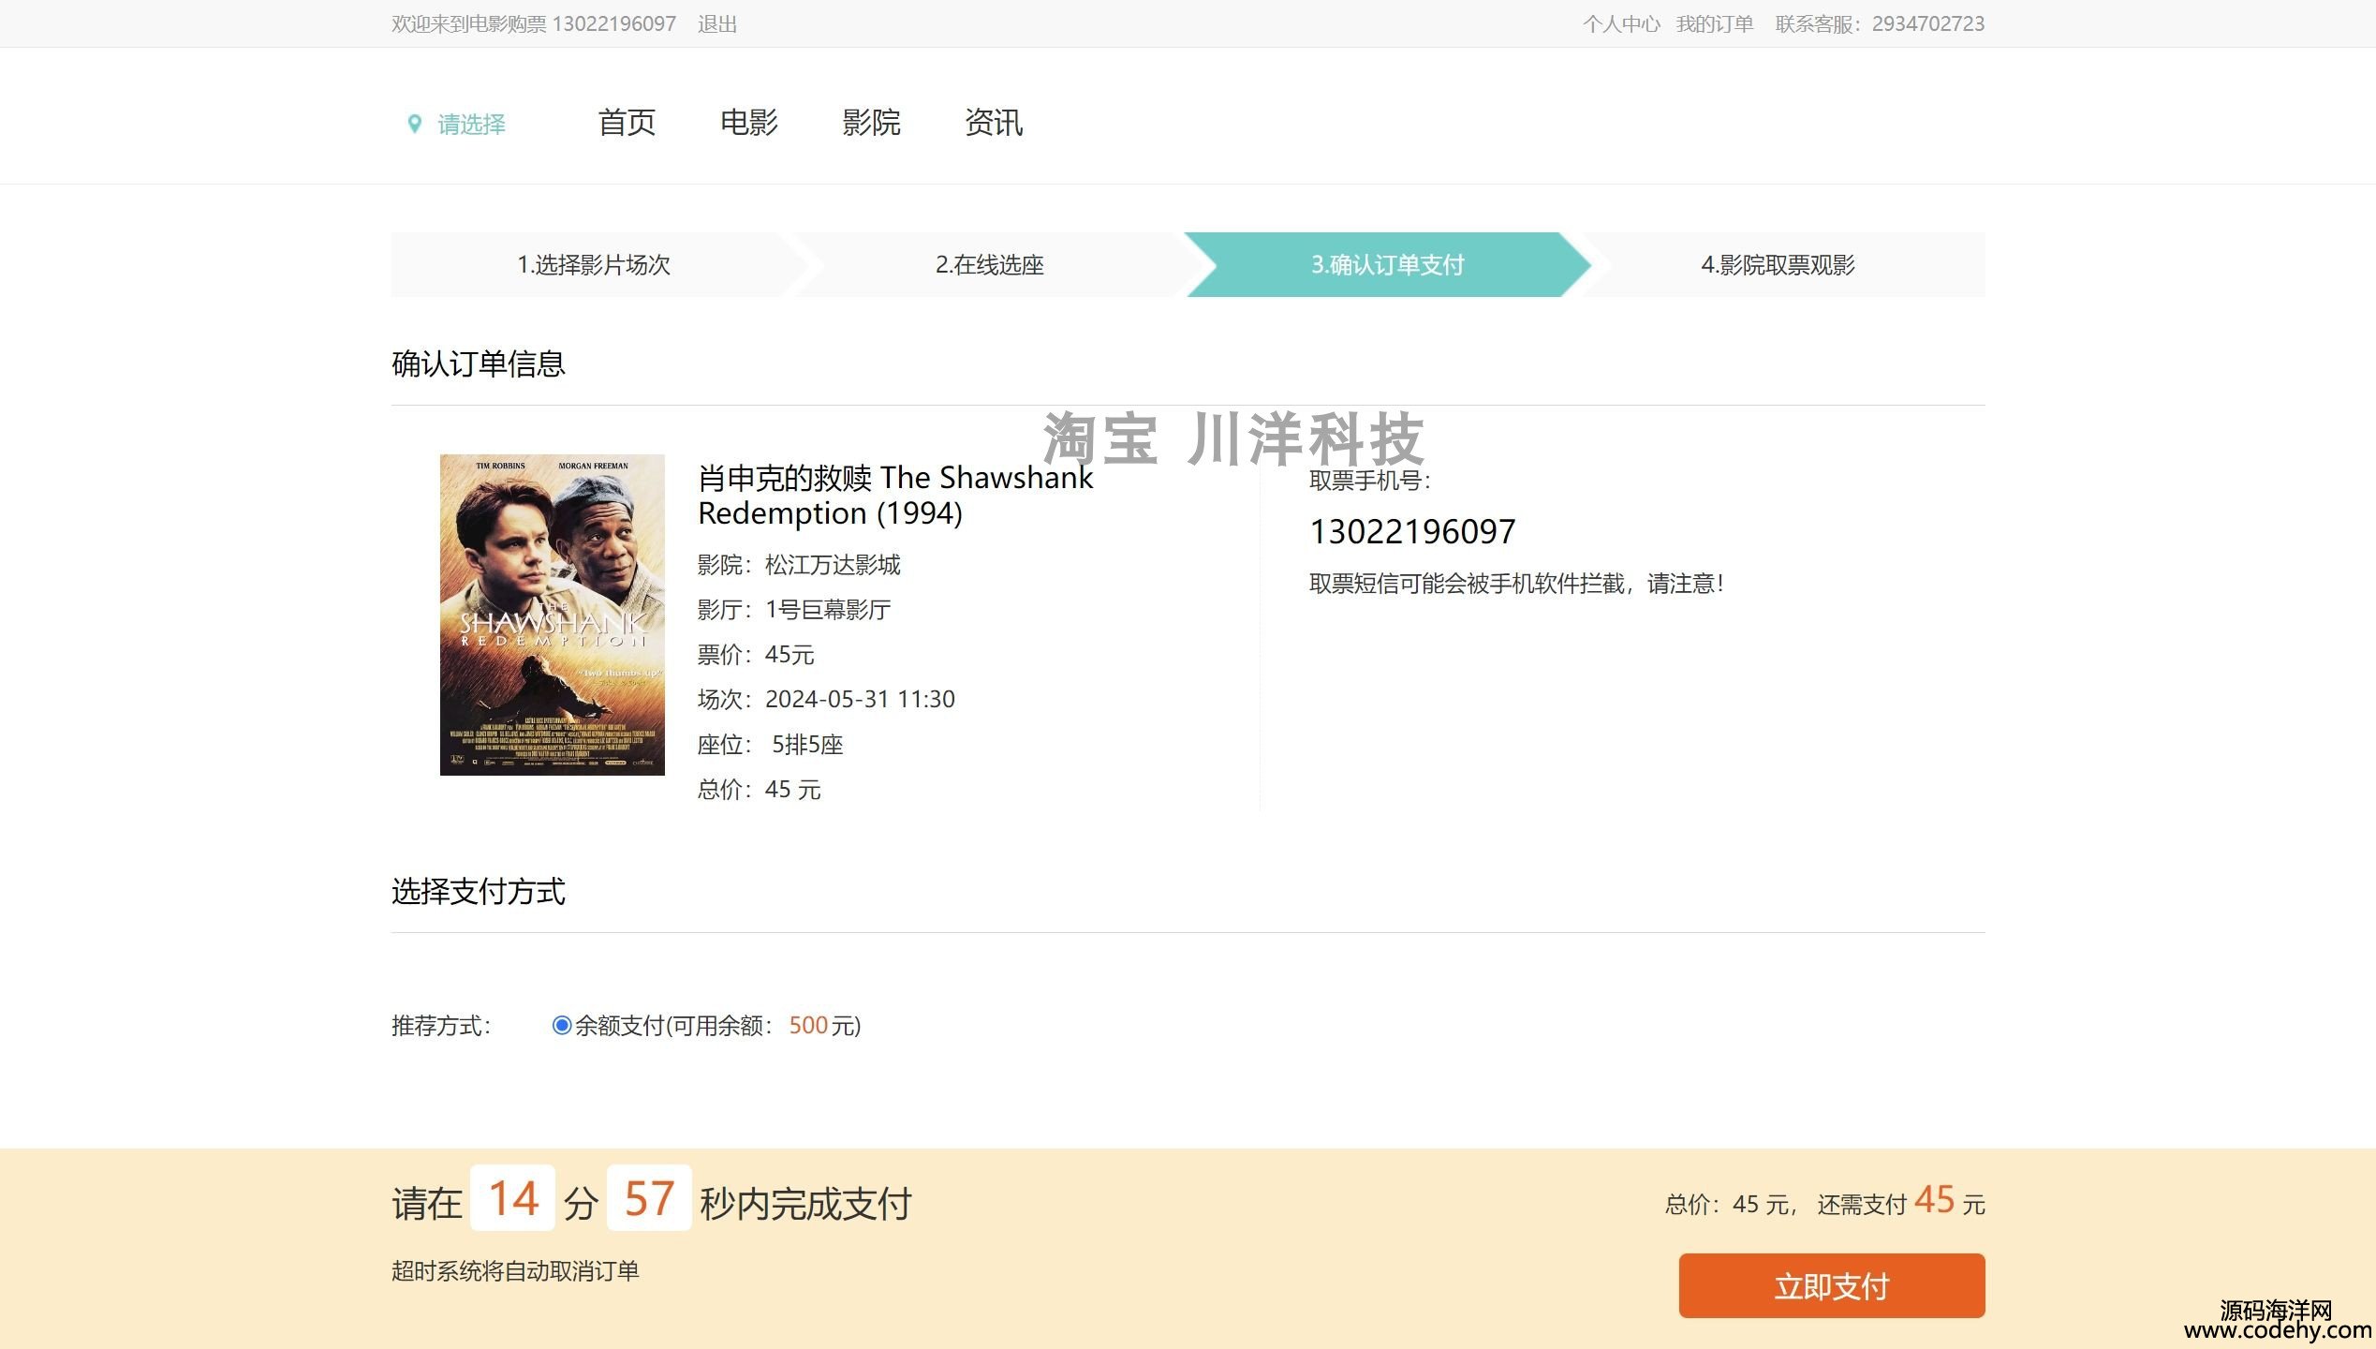The height and width of the screenshot is (1349, 2376).
Task: Click step 2.在线选座
Action: (989, 265)
